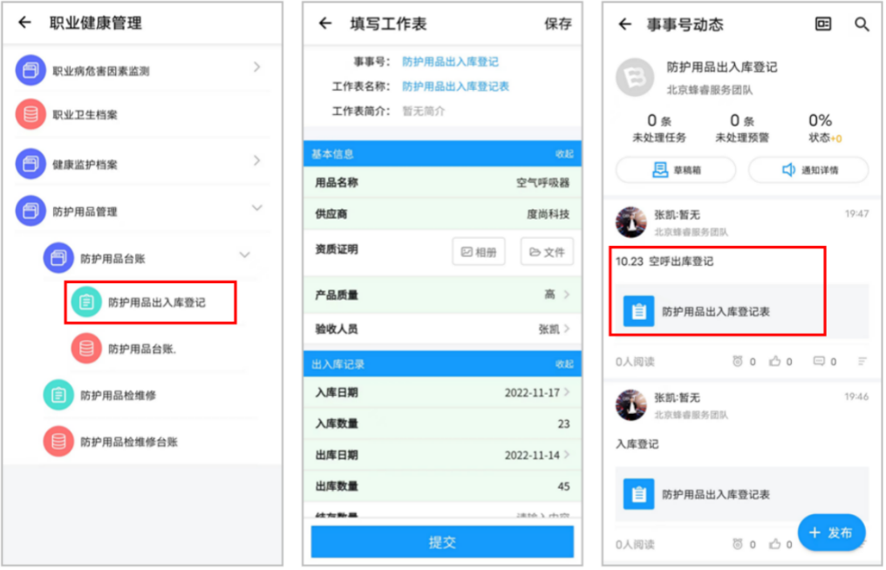
Task: Expand the 职业病危害因素监测 item
Action: (x=256, y=67)
